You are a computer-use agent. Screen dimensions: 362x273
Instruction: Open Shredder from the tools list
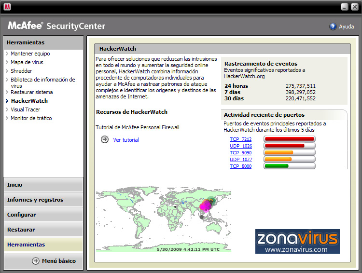coord(21,71)
